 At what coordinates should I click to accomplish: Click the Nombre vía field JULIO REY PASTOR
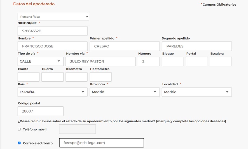point(100,61)
